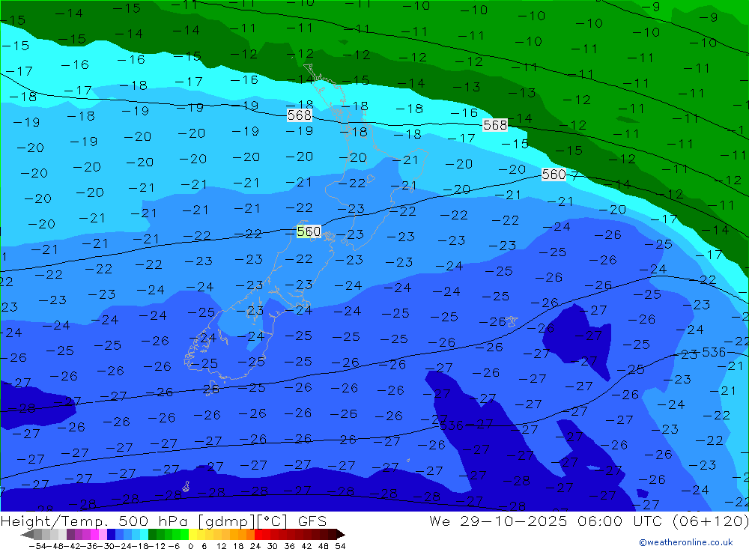749x549 pixels.
Task: Click the '-54' legend scale value
Action: (37, 546)
